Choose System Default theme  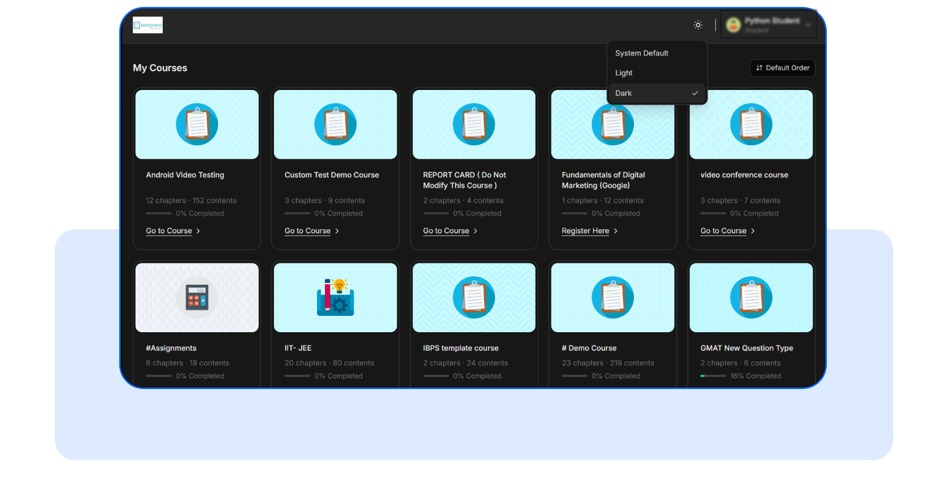[641, 53]
